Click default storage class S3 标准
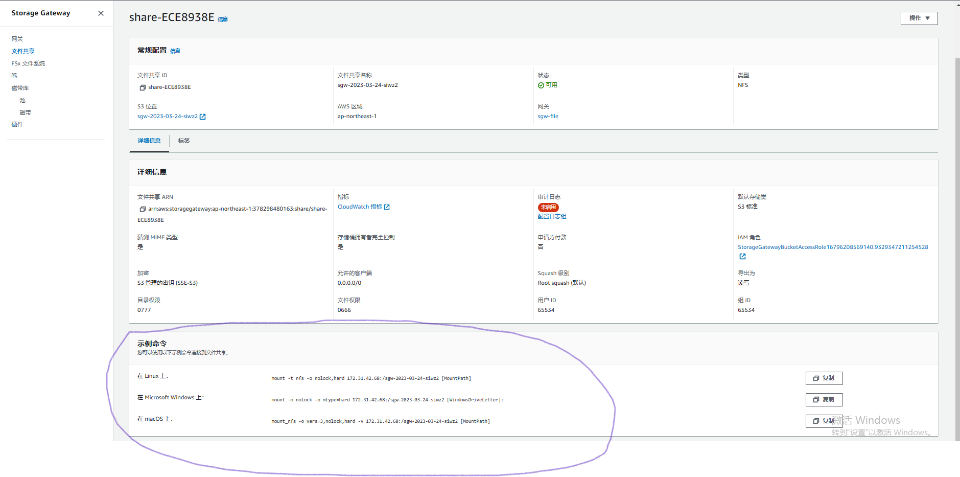Screen dimensions: 960x477 point(748,207)
